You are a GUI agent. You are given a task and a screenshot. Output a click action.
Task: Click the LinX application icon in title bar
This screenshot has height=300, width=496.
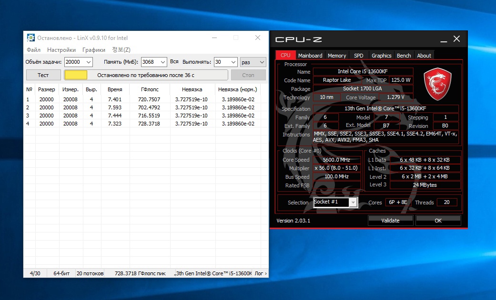[x=30, y=38]
